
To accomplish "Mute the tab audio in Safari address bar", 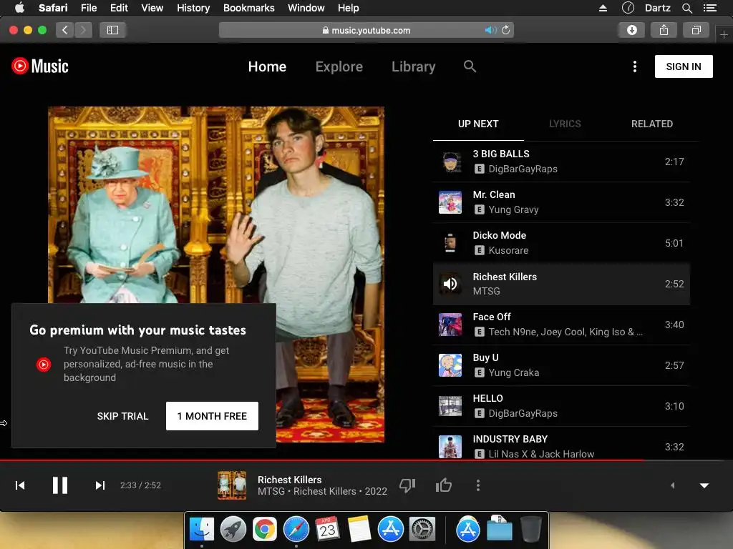I will 490,30.
